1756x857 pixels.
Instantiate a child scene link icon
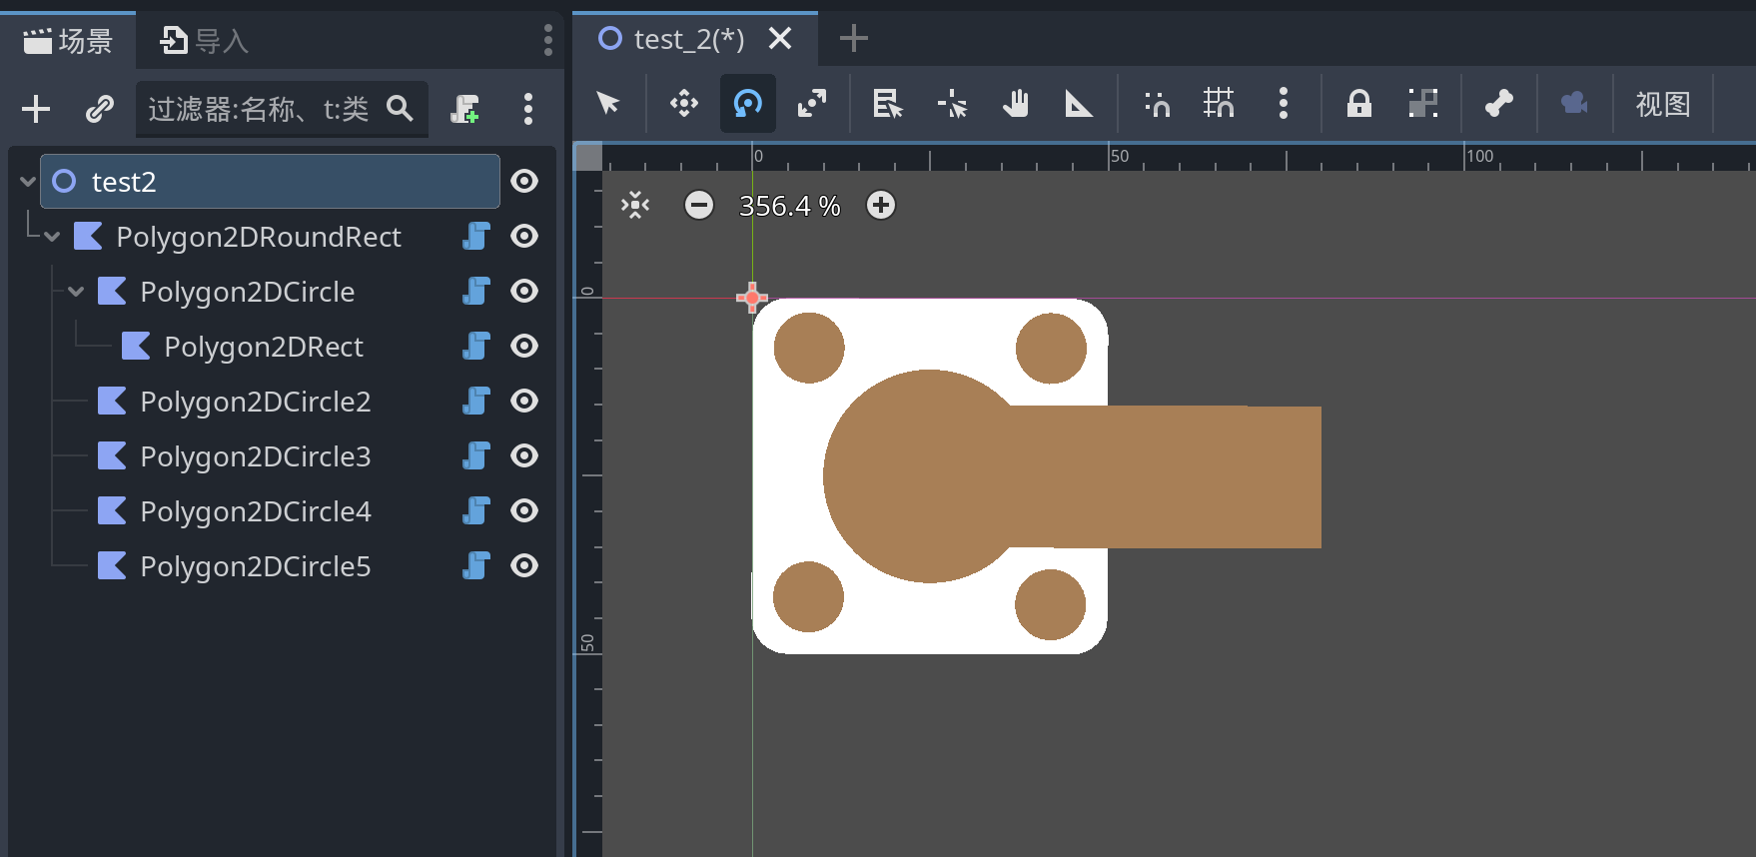(99, 109)
